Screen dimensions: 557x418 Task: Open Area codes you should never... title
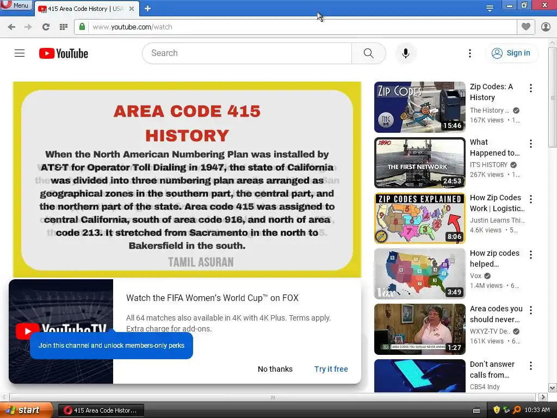pyautogui.click(x=496, y=314)
